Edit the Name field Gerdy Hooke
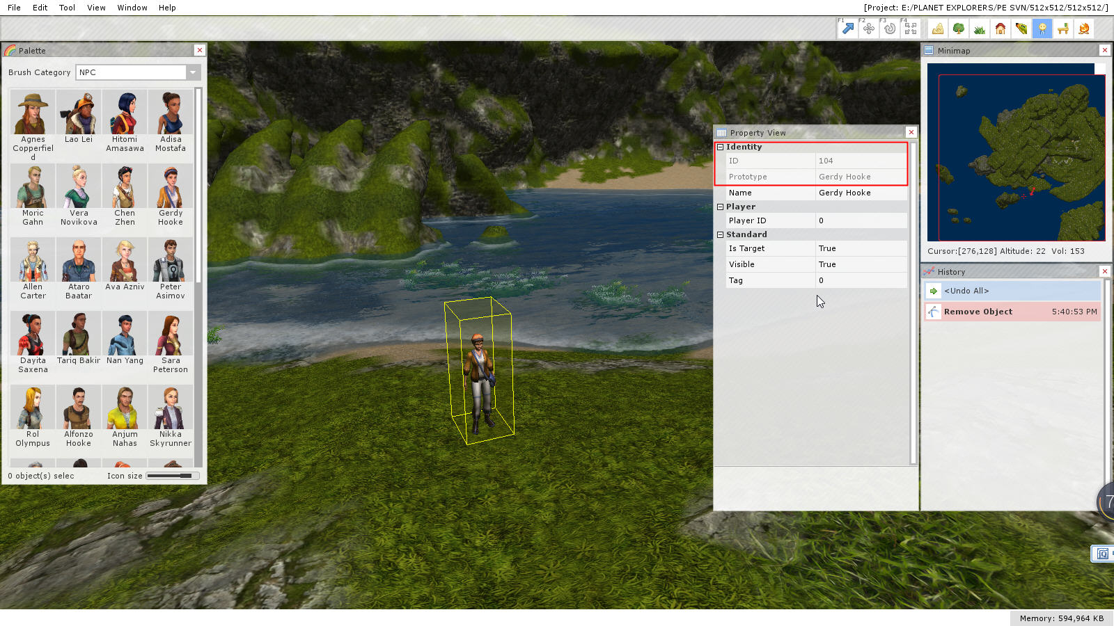 pos(861,193)
